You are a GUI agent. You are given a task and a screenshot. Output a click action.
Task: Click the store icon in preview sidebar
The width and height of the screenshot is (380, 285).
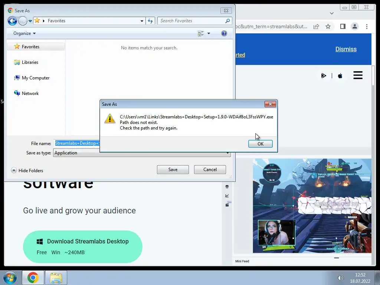(227, 187)
